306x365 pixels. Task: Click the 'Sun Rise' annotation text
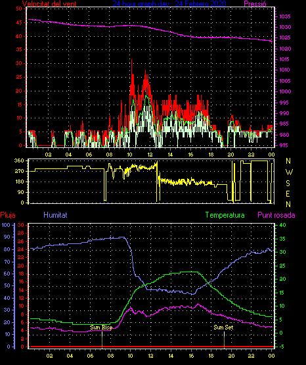point(101,328)
